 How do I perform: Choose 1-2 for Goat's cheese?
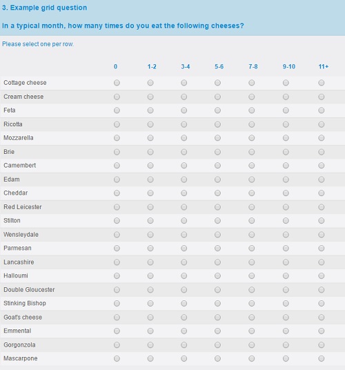tap(150, 318)
